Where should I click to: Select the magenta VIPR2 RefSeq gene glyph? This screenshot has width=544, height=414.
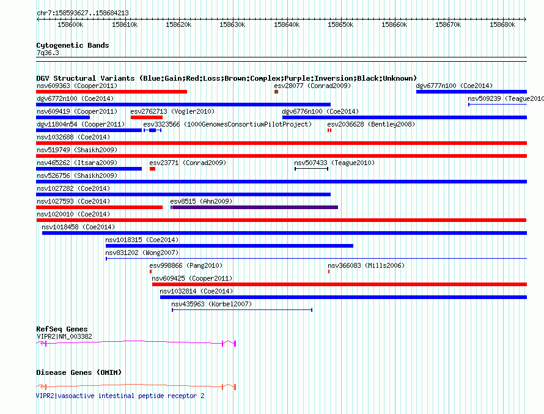tap(136, 343)
